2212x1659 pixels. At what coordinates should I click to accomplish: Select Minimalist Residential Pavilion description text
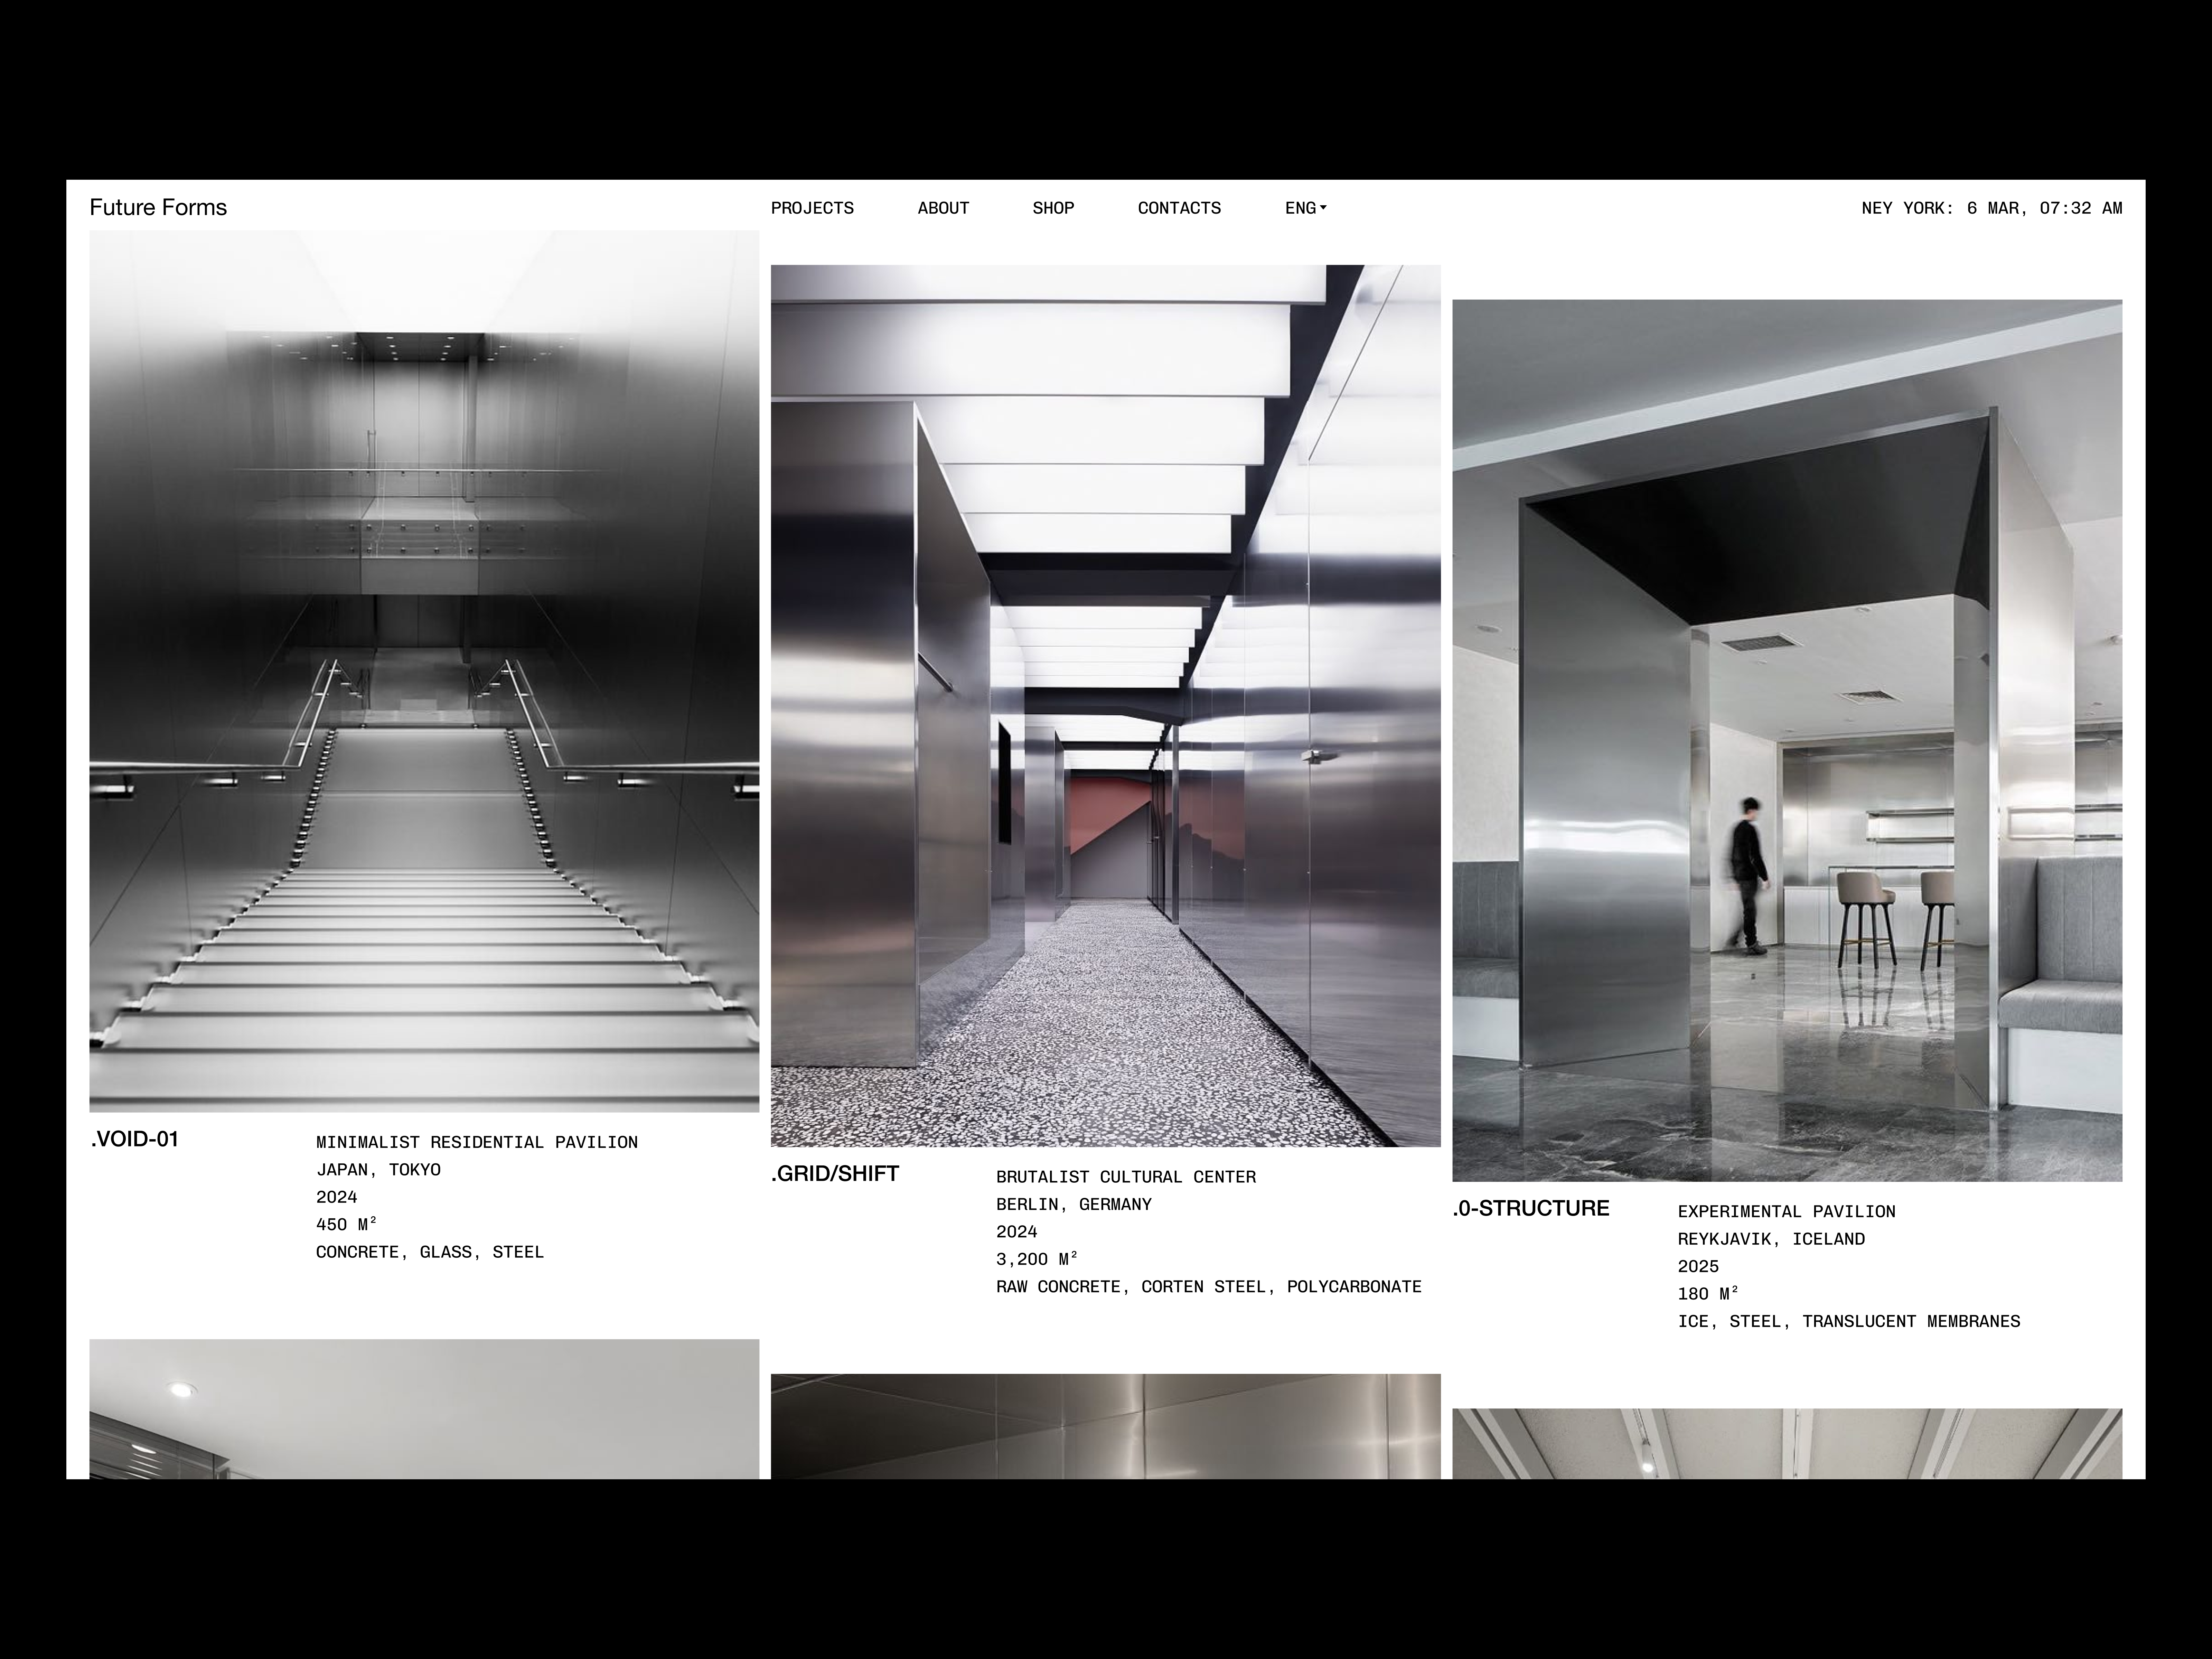click(x=476, y=1142)
